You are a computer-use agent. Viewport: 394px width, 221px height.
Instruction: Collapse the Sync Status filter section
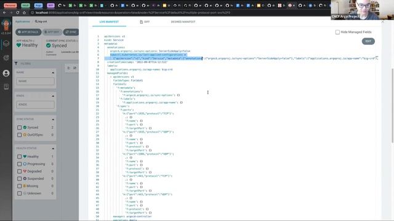[53, 119]
